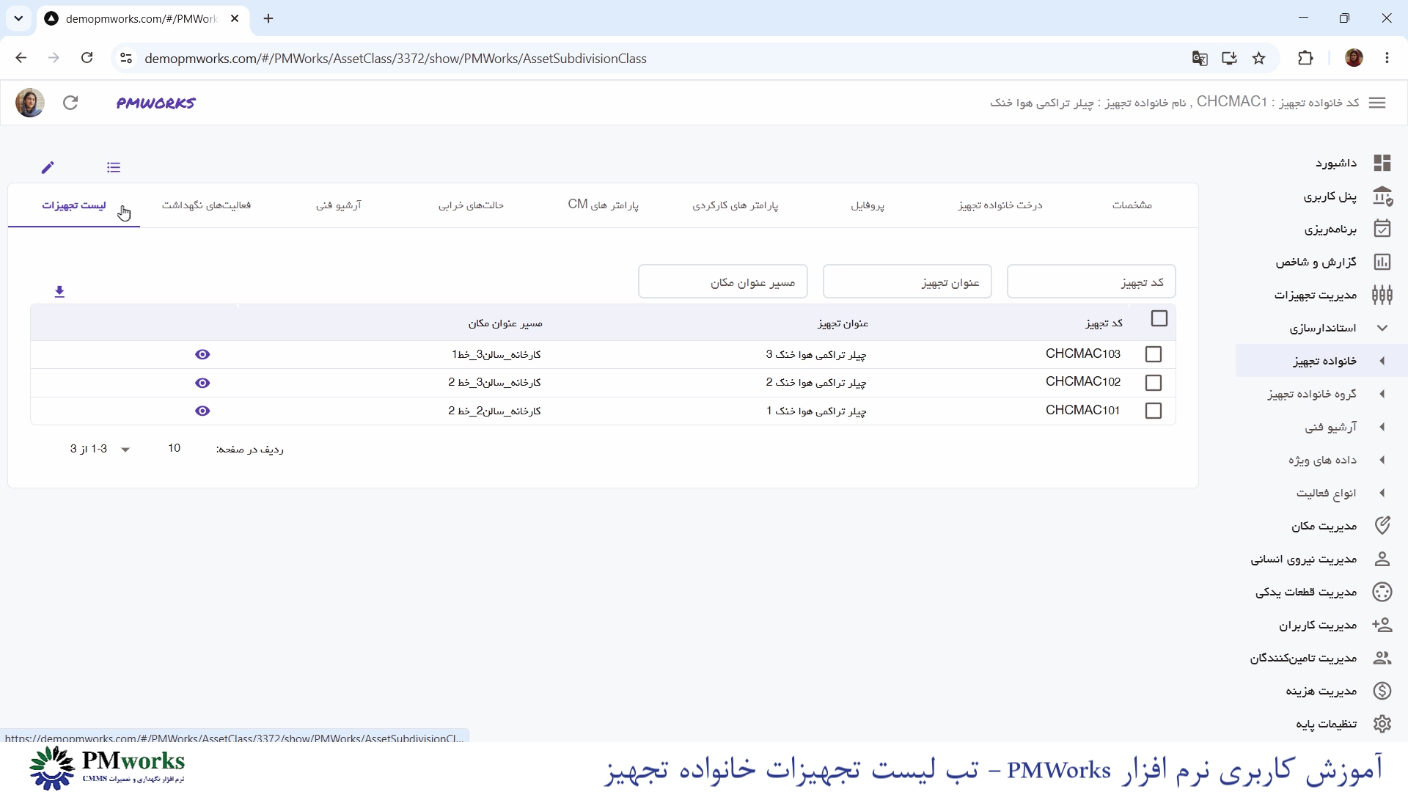
Task: Click the مسیر عنوان مکان filter field
Action: (x=723, y=282)
